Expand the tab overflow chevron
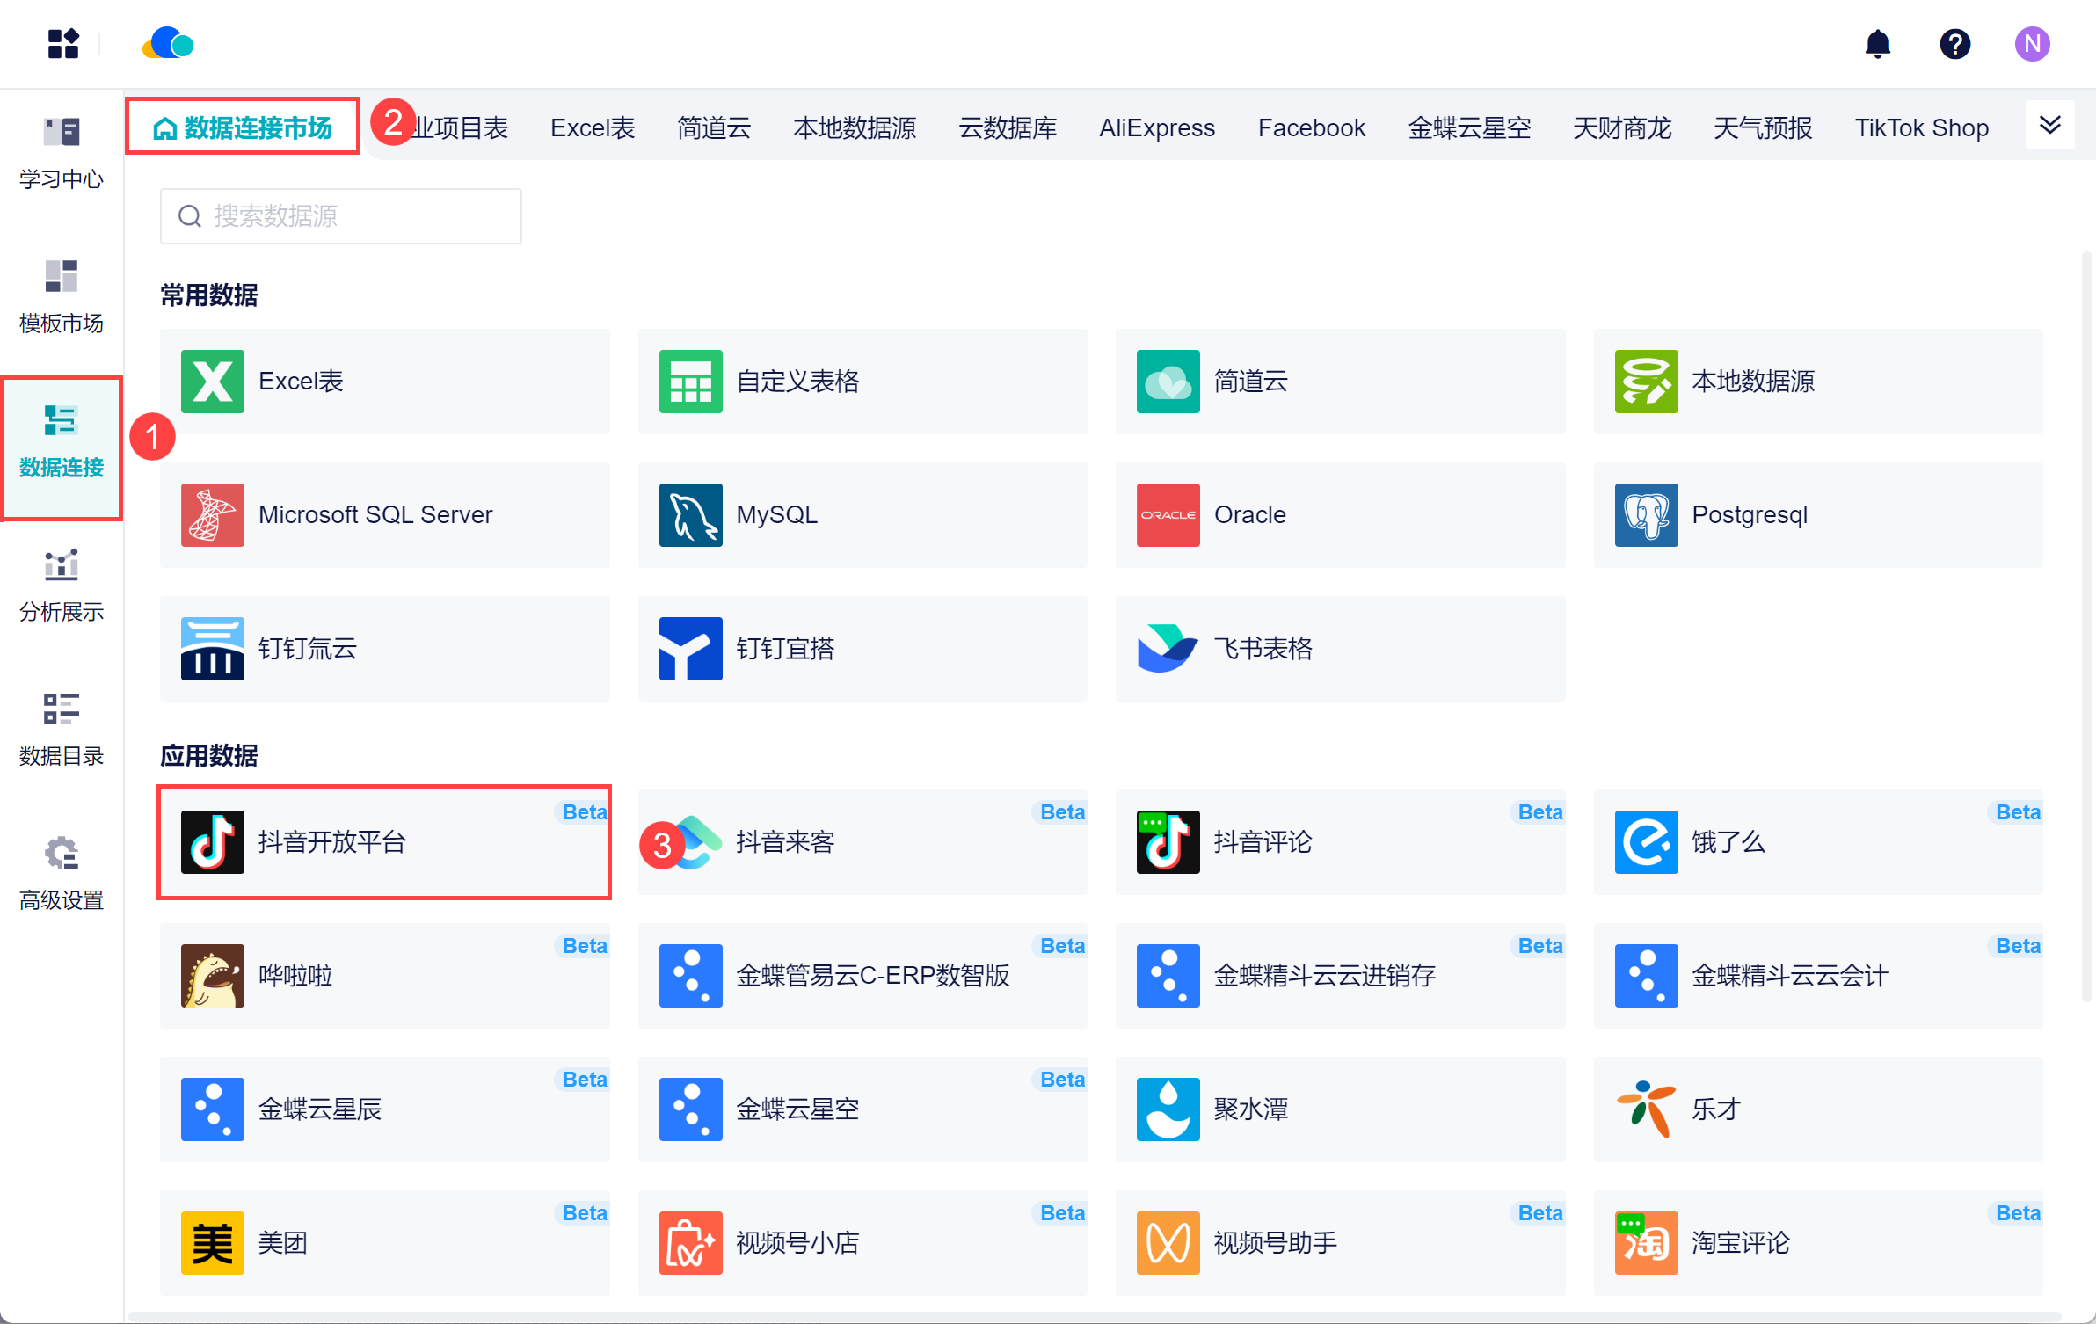The image size is (2096, 1324). point(2049,125)
